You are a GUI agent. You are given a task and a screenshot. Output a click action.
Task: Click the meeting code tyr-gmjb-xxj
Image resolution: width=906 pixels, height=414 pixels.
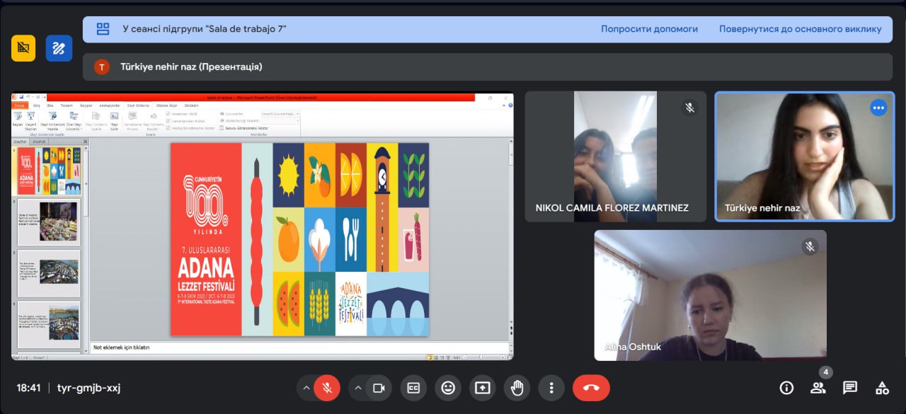pyautogui.click(x=88, y=388)
